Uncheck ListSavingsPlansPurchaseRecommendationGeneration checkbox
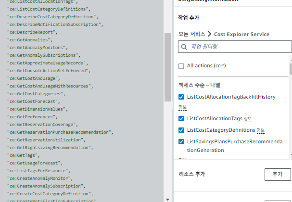Screen dimensions: 292x202 tap(181, 142)
